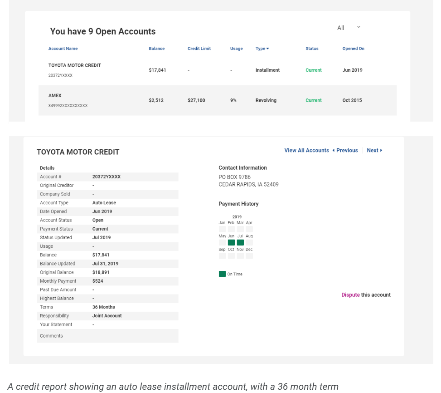Click the Your Statement row label
Image resolution: width=441 pixels, height=393 pixels.
pos(56,324)
